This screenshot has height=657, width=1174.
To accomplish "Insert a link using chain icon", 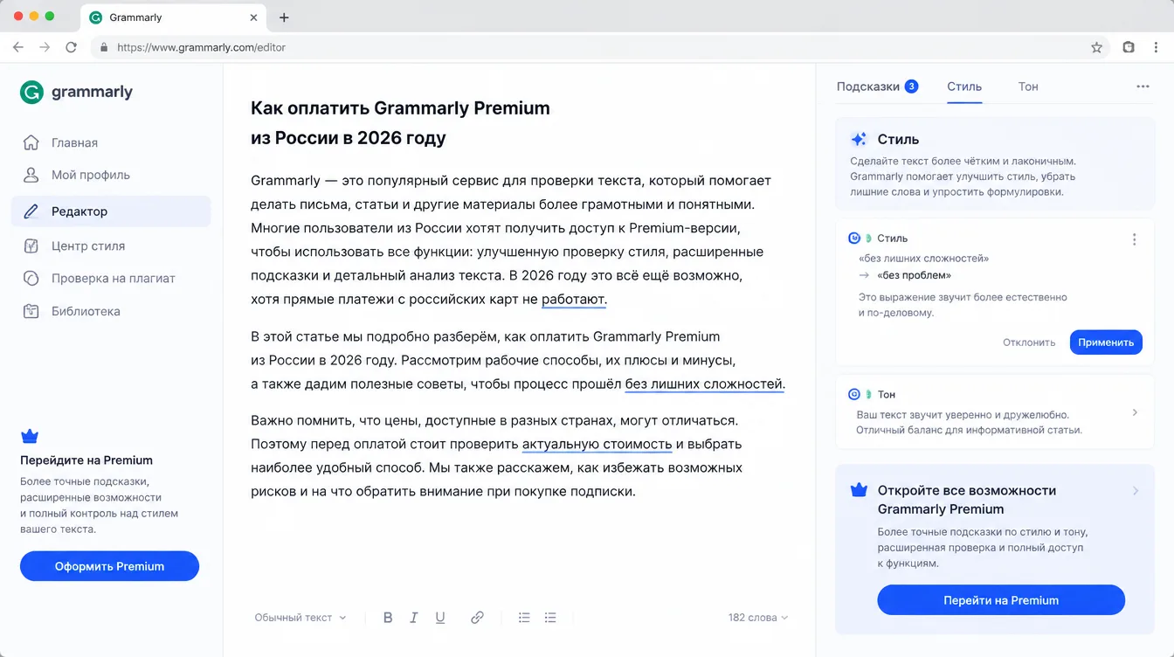I will pos(477,618).
